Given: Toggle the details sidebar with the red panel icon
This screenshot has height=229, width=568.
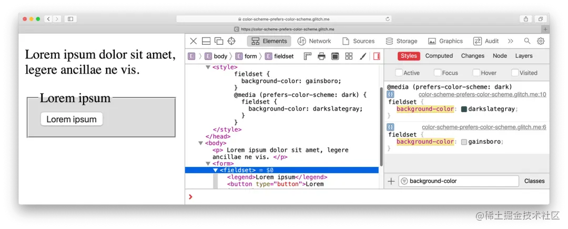Looking at the screenshot, I should click(377, 56).
